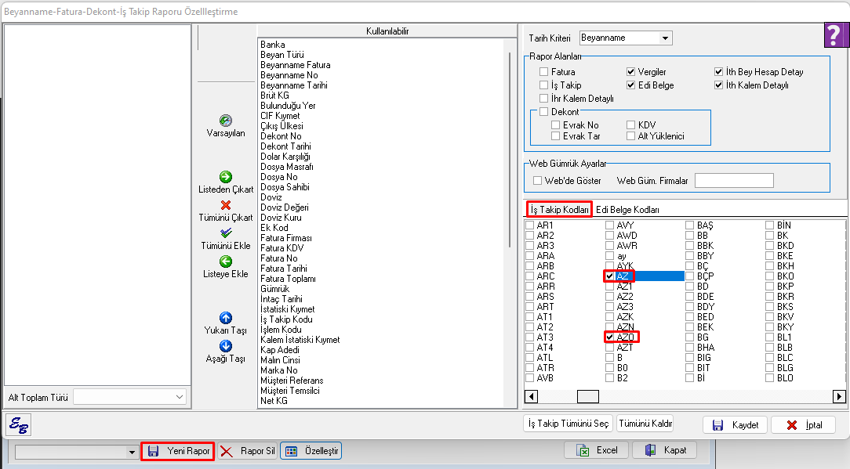Open help via the purple question mark
The width and height of the screenshot is (850, 469).
[x=837, y=35]
